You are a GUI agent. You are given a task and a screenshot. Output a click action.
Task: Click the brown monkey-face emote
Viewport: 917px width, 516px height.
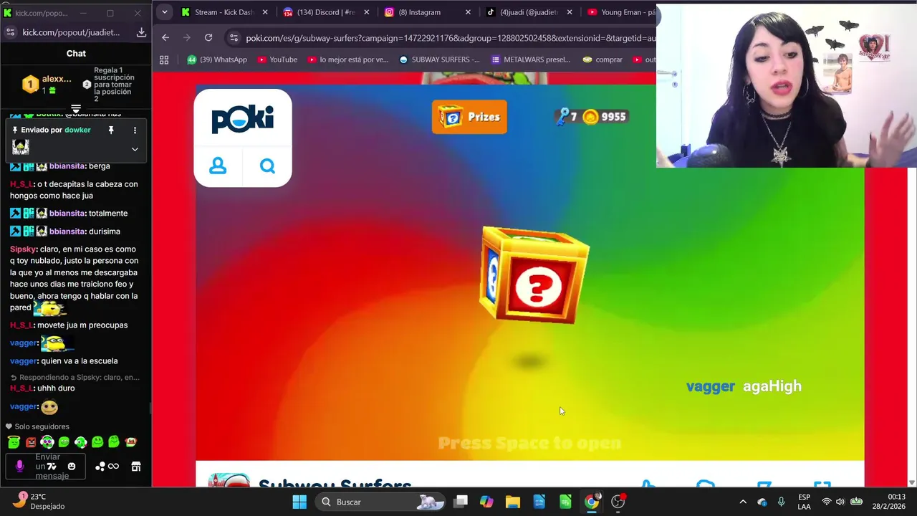click(130, 442)
